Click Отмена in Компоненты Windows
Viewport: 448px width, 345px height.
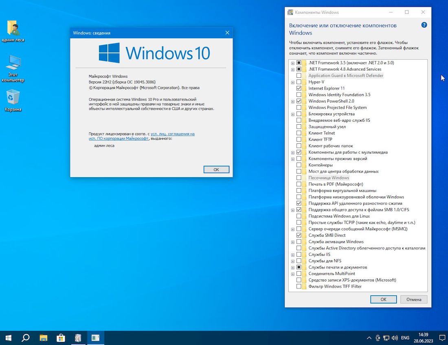[x=414, y=299]
